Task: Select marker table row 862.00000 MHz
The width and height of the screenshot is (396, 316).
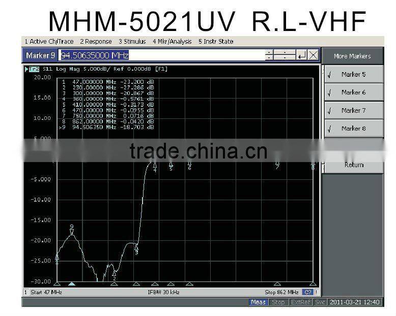Action: click(x=108, y=121)
